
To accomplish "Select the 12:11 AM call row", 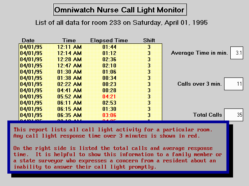I will [90, 47].
